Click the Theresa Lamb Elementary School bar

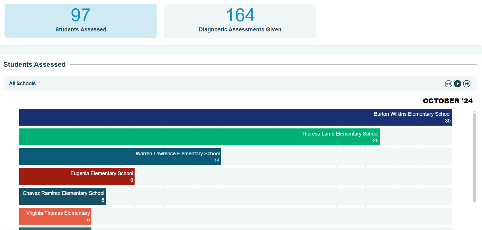[199, 137]
